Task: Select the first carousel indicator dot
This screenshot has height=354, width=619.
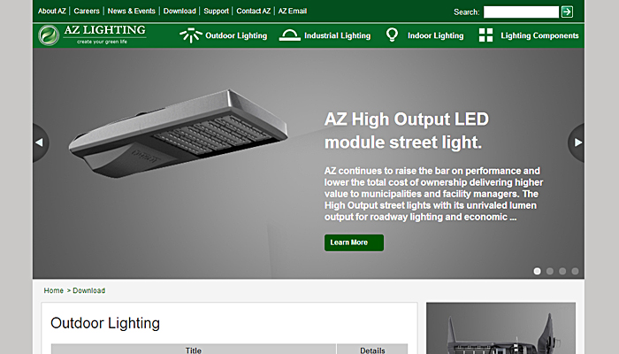Action: (x=538, y=271)
